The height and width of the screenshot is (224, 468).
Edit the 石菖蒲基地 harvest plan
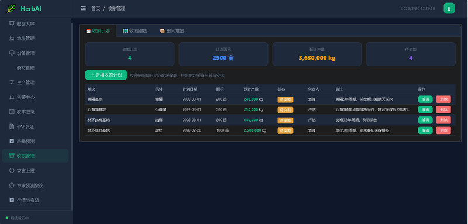[x=425, y=109]
